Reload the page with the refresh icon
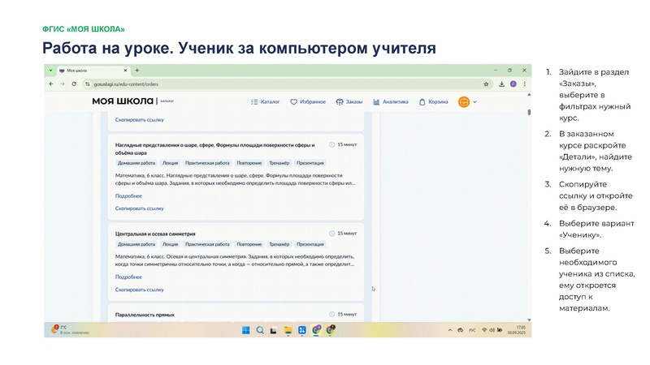The width and height of the screenshot is (650, 365). (x=74, y=84)
